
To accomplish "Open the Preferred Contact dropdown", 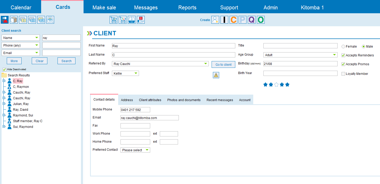I will point(135,150).
